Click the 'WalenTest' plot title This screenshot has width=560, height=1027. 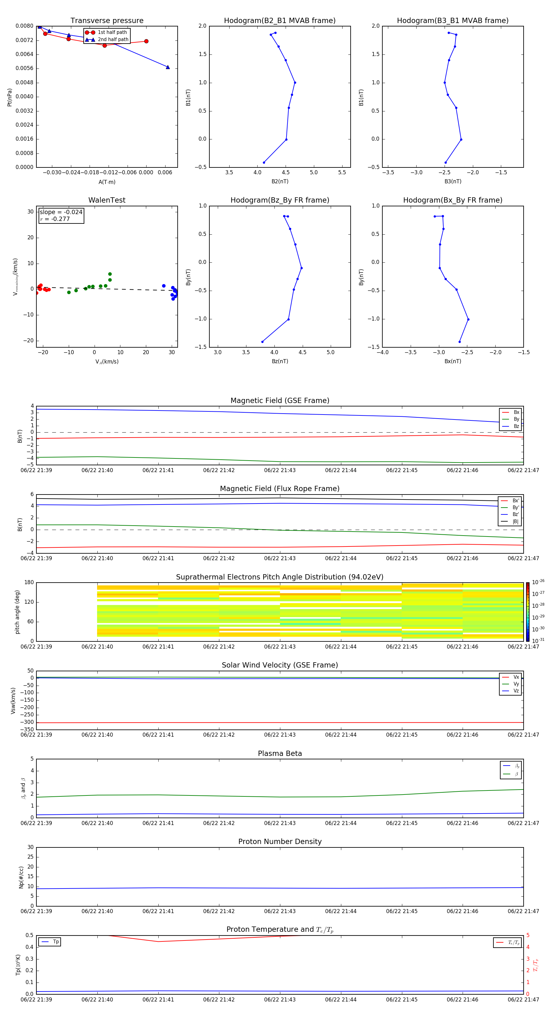tap(107, 200)
